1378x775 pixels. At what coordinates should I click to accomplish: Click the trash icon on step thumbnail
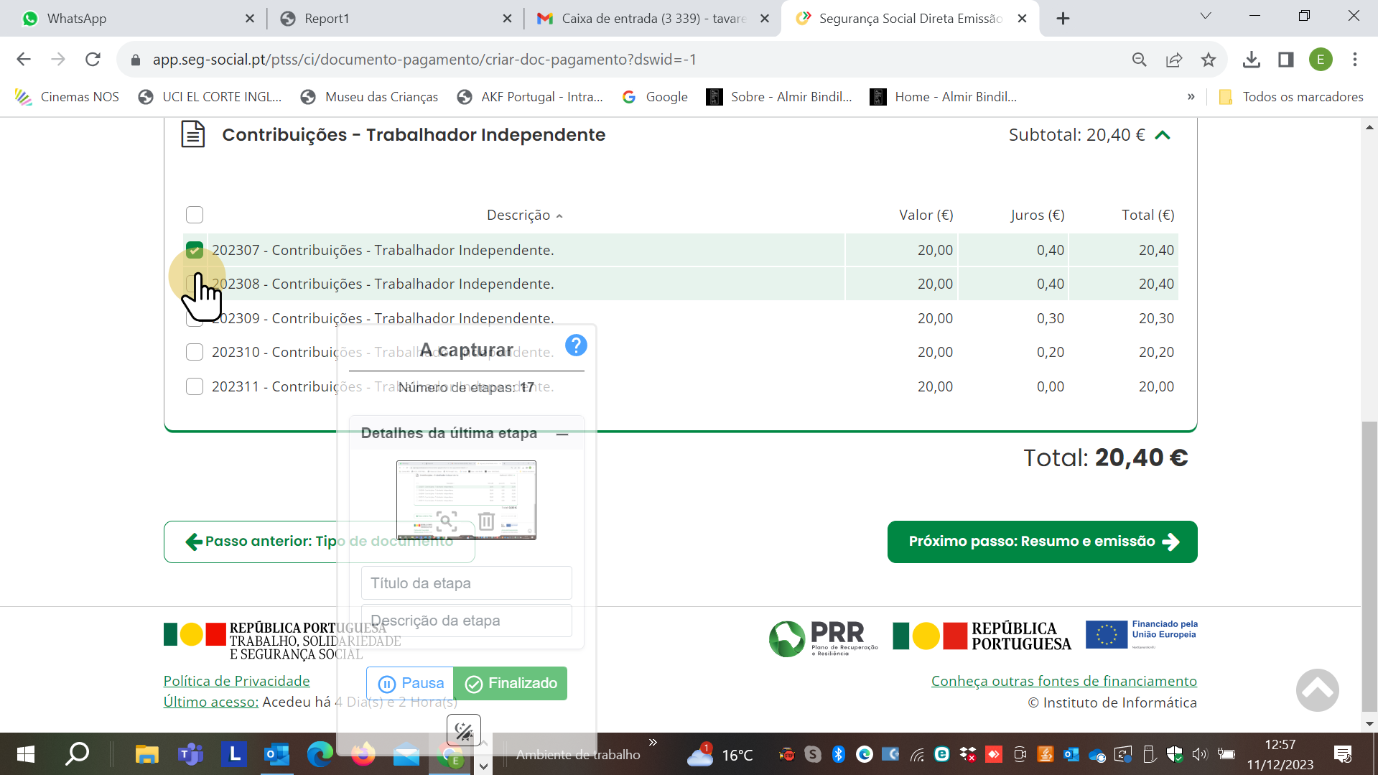point(486,521)
